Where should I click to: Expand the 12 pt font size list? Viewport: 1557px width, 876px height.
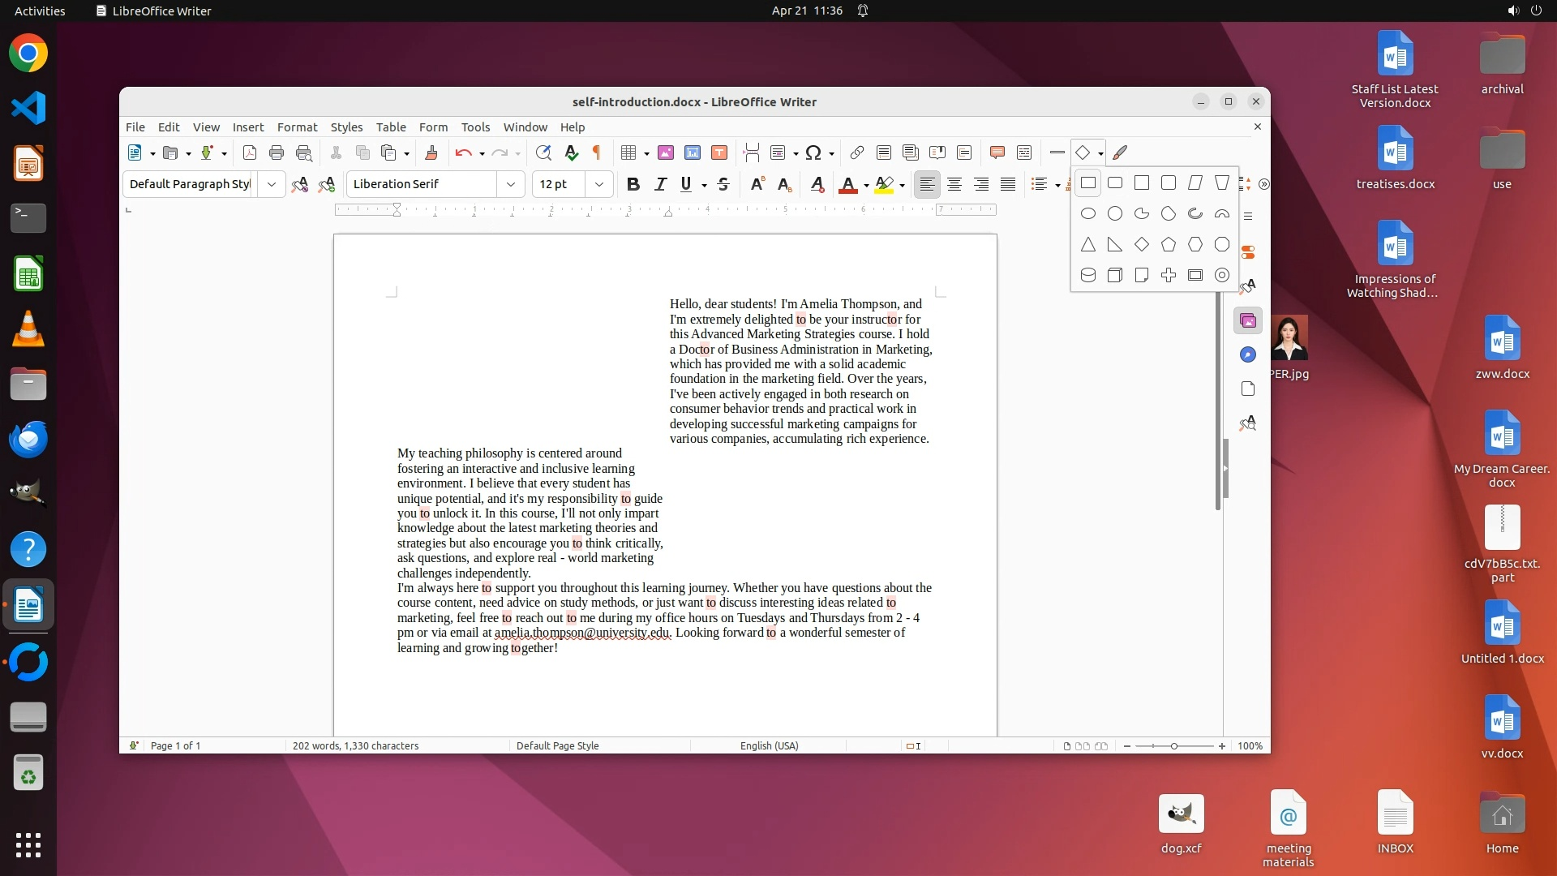(599, 184)
